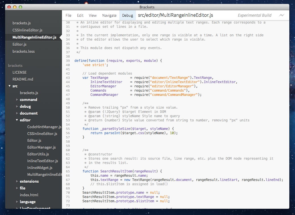
Task: Open Editor.js in editor folder tree
Action: (x=34, y=140)
